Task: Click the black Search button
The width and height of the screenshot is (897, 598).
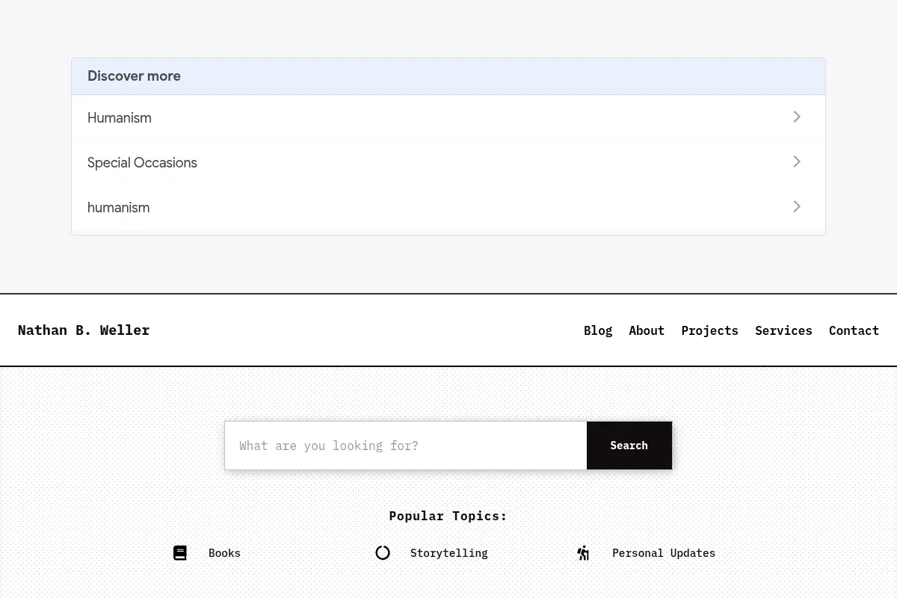Action: (x=629, y=446)
